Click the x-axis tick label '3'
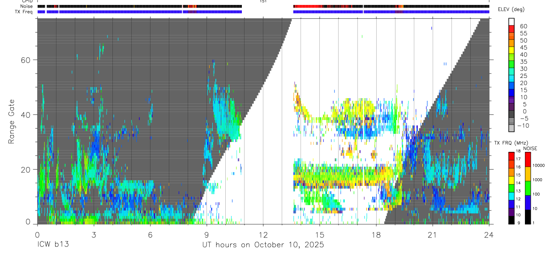Viewport: 550px width, 254px height. [x=94, y=234]
